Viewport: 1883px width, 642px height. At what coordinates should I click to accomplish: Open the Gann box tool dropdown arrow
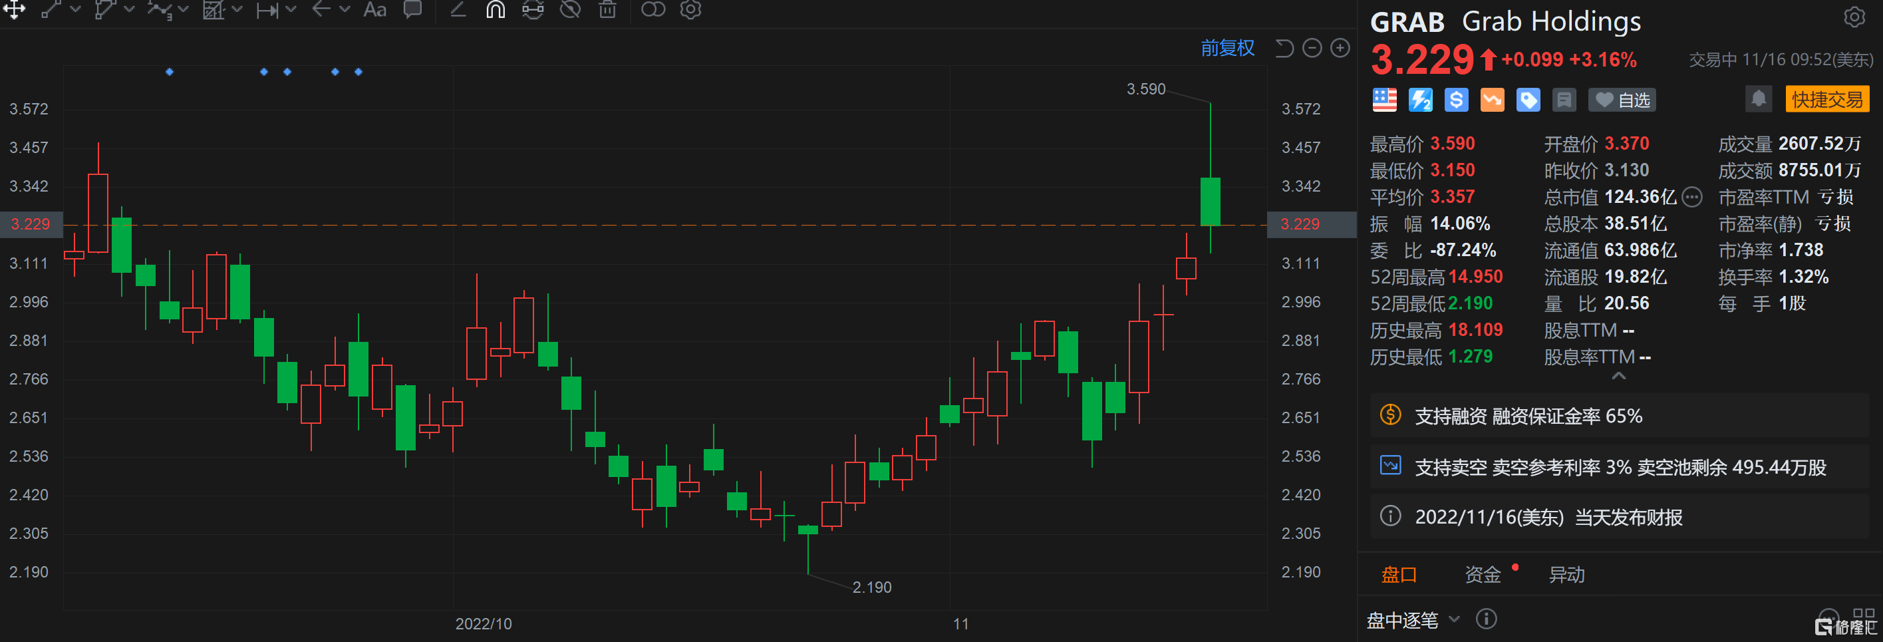[237, 9]
